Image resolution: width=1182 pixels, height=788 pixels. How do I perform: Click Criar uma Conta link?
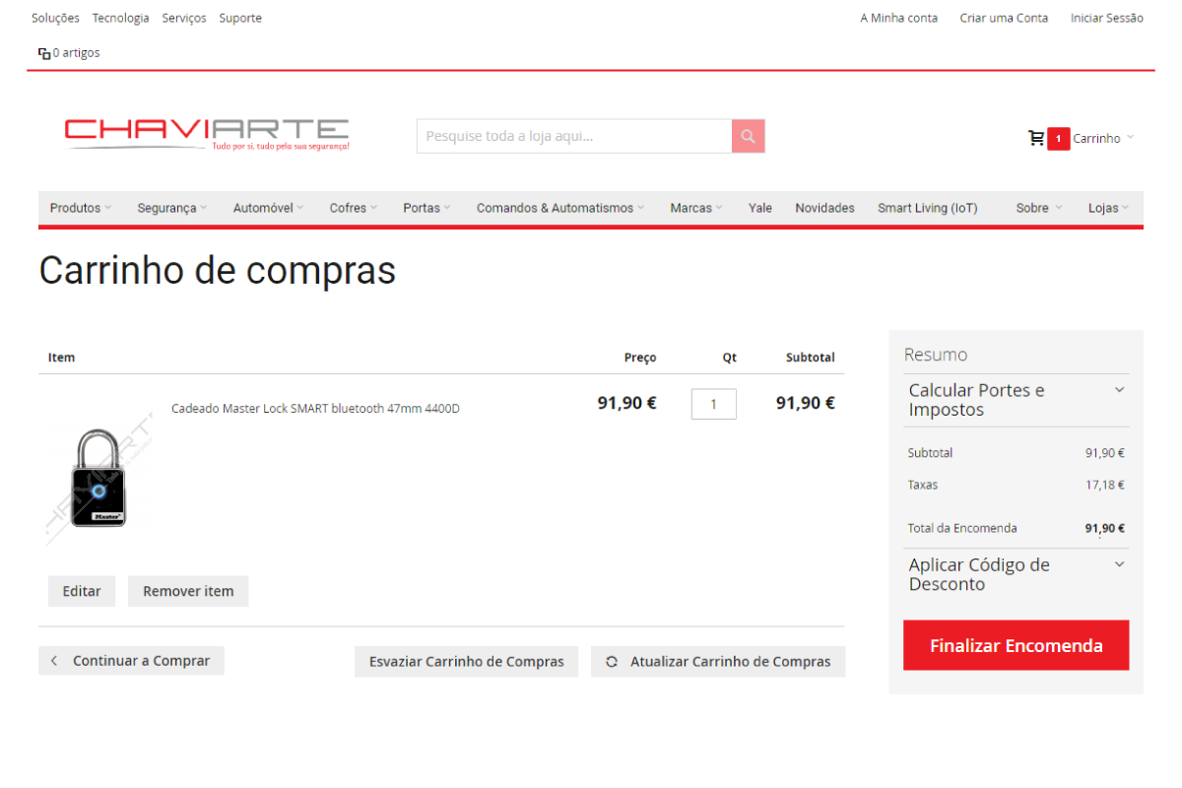pos(1004,18)
